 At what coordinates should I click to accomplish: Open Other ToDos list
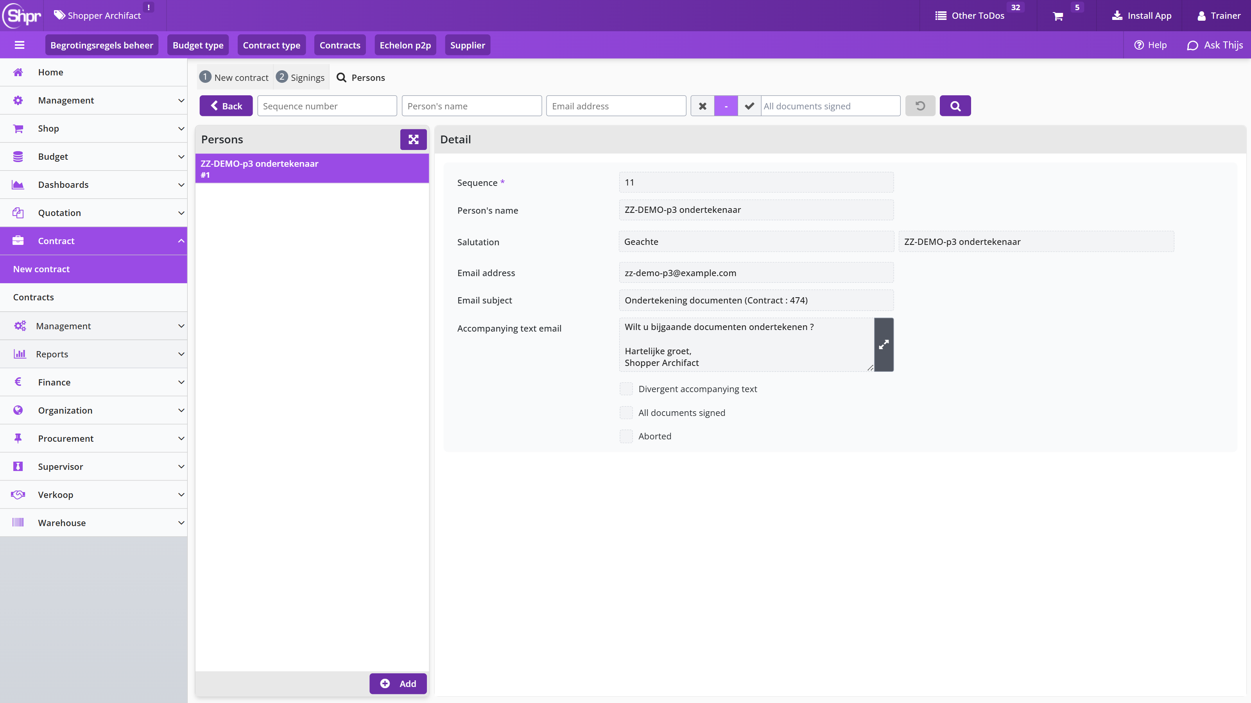coord(970,16)
